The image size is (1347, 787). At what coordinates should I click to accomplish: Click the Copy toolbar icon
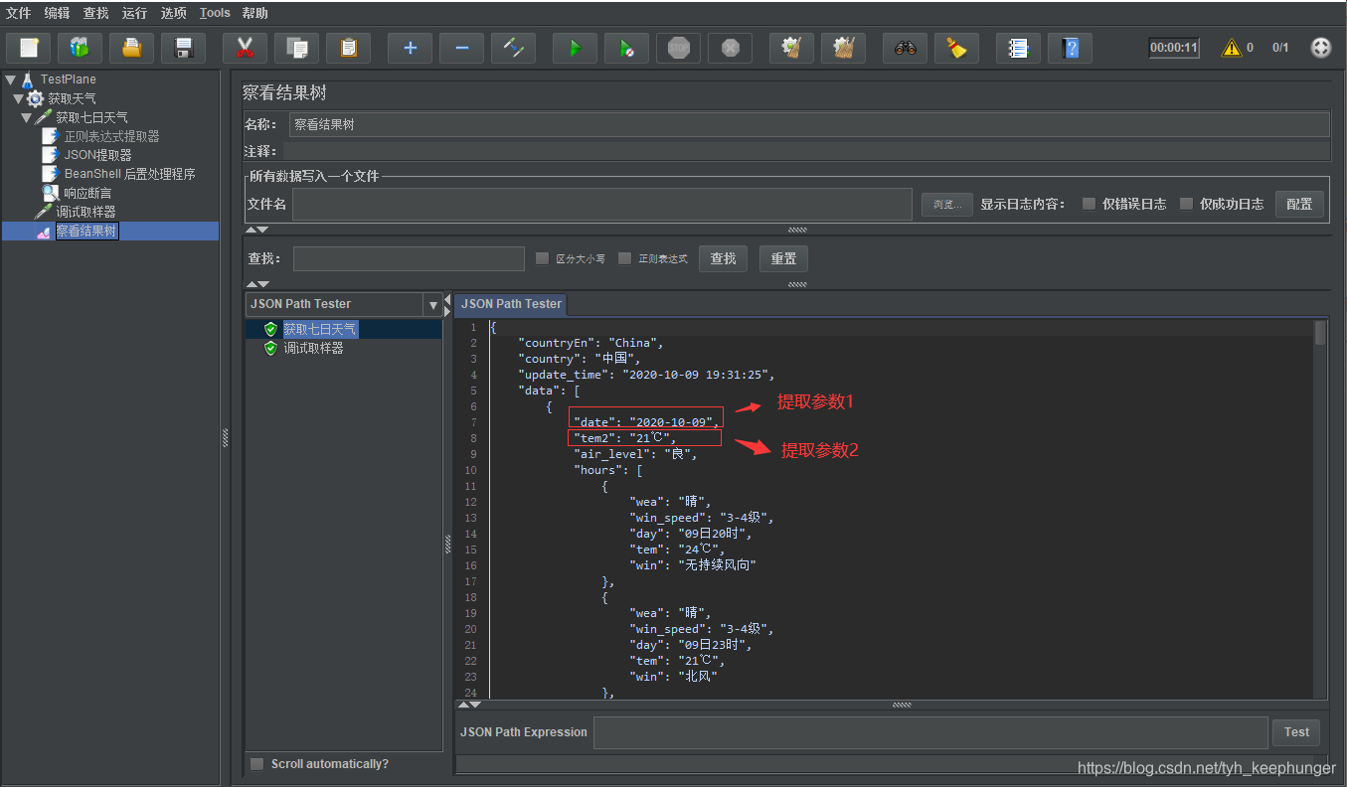pos(296,48)
